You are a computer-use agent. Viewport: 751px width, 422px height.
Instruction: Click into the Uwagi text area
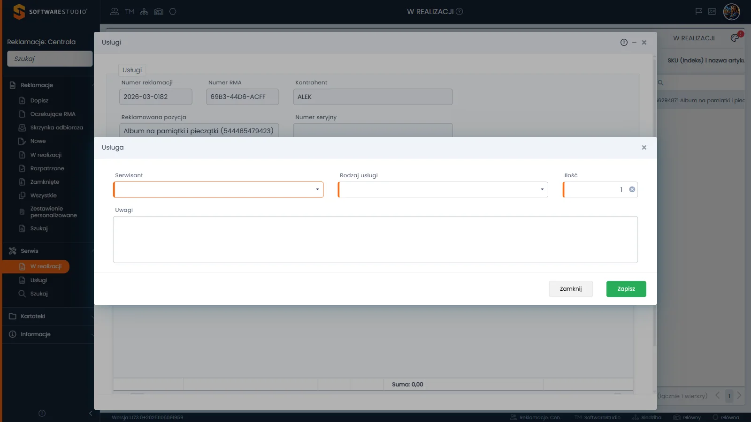pyautogui.click(x=375, y=239)
